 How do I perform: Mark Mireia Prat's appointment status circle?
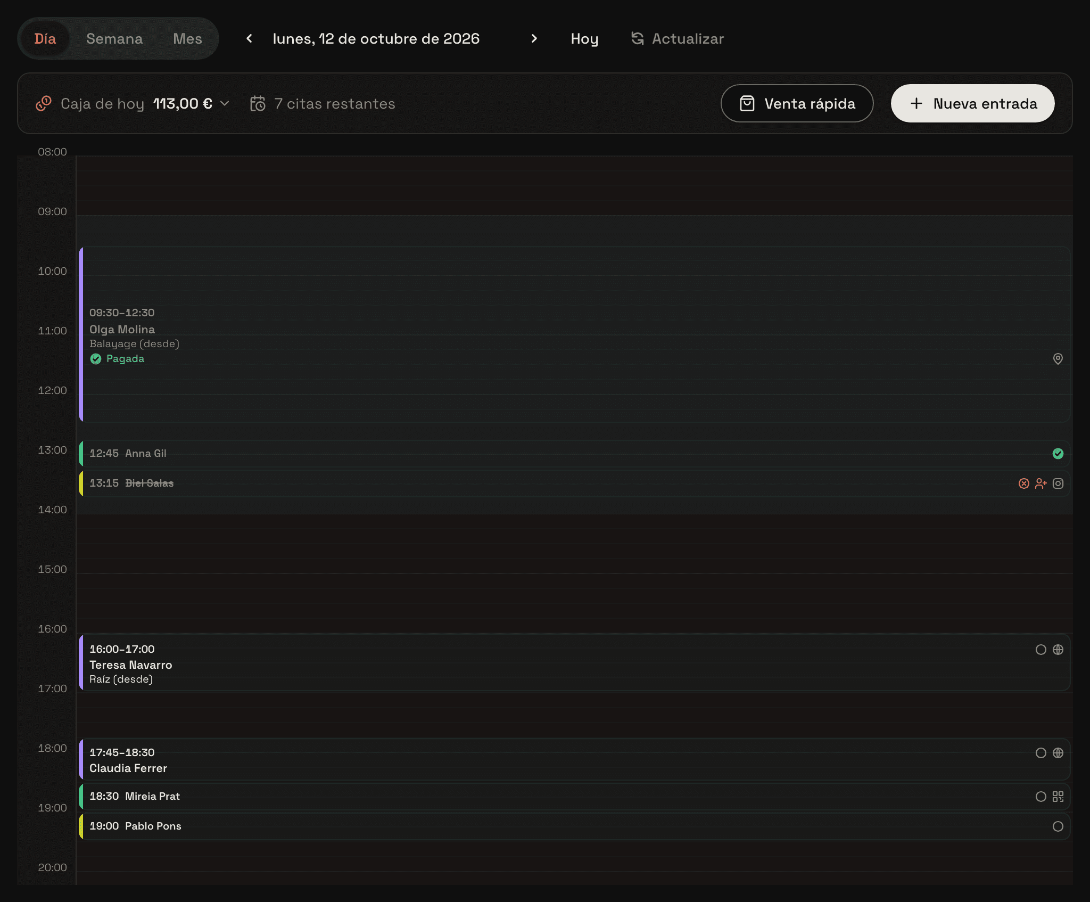click(1041, 797)
